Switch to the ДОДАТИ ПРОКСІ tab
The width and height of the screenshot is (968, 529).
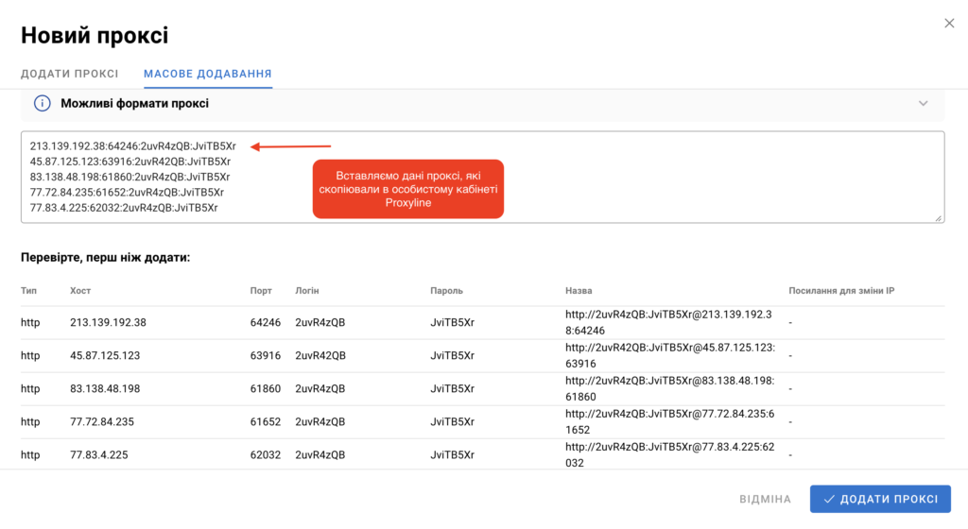[70, 74]
